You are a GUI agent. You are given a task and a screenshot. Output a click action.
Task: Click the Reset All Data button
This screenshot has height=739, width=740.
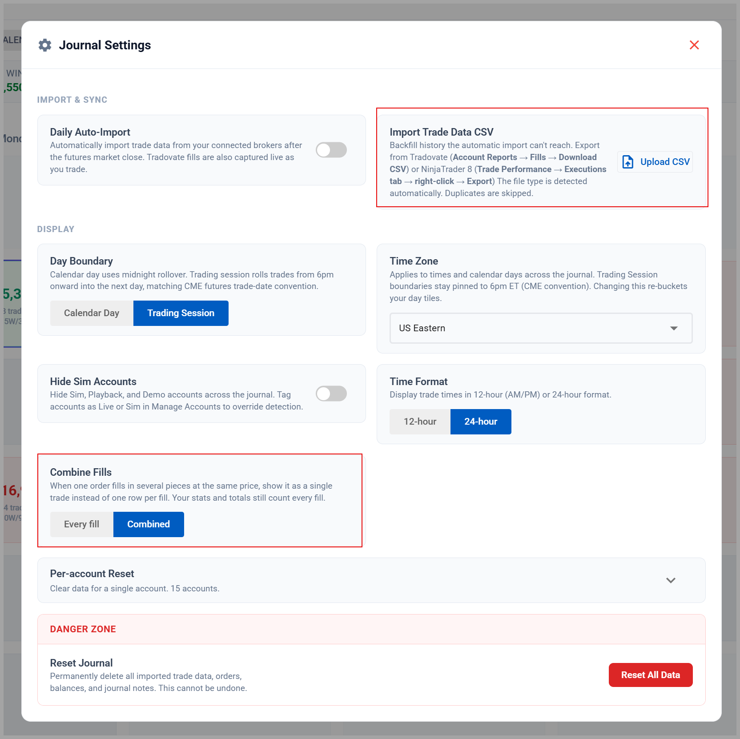click(651, 675)
